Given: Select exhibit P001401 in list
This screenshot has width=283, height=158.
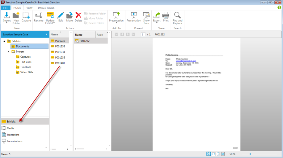Looking at the screenshot, I should click(x=59, y=63).
